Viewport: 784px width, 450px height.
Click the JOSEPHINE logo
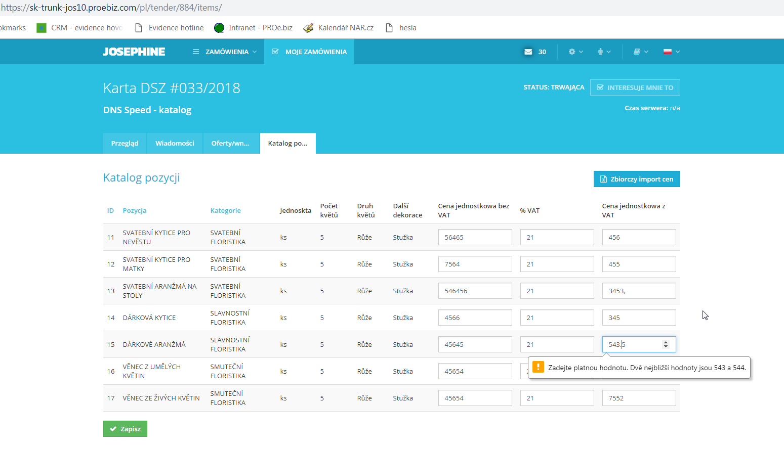[134, 52]
